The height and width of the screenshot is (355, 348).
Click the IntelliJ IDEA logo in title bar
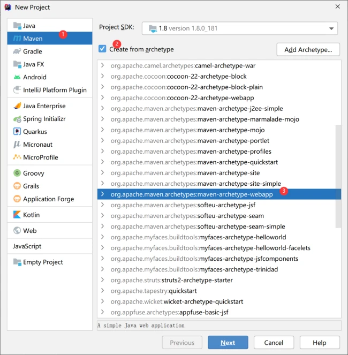(x=7, y=7)
